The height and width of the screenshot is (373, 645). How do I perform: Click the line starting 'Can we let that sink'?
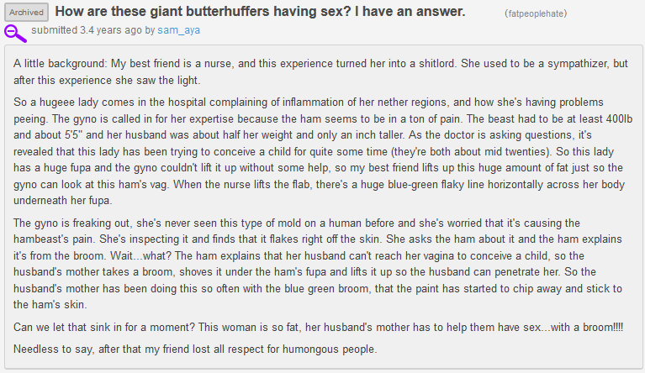(318, 328)
